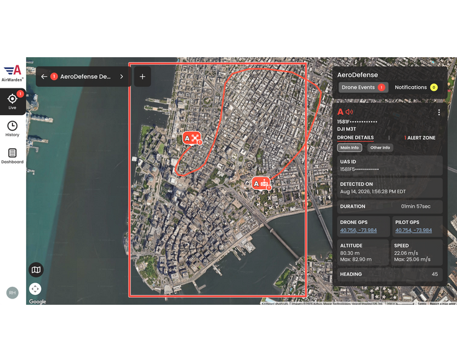This screenshot has width=457, height=362.
Task: Click the red alert A icon in drone card
Action: click(x=341, y=111)
